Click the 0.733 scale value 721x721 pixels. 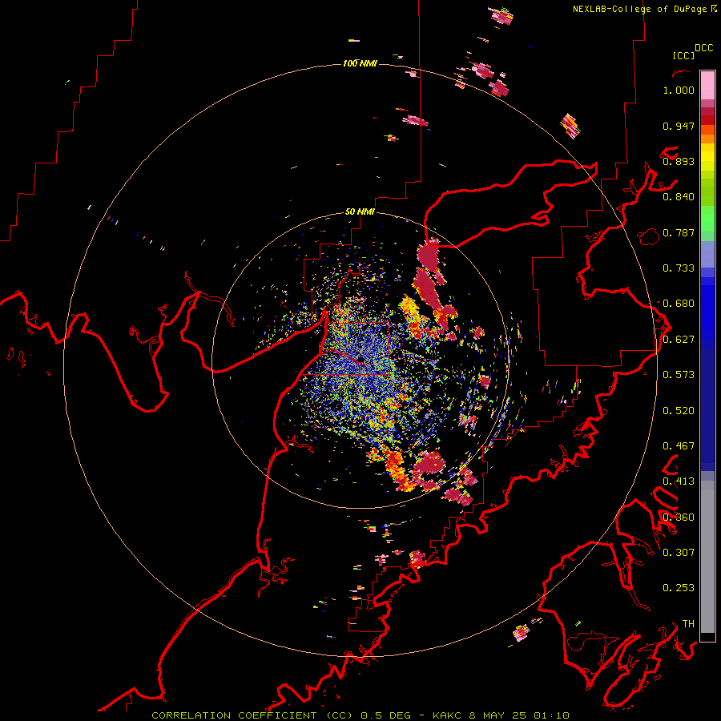[679, 268]
